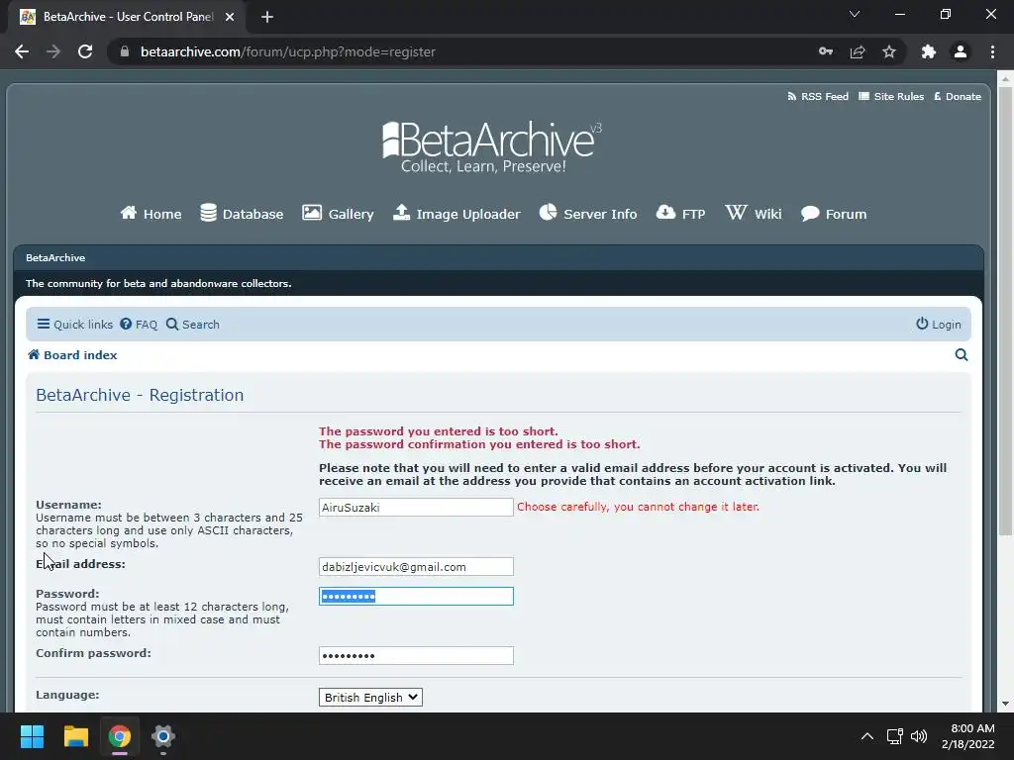
Task: Click into the Confirm password field
Action: pos(417,656)
